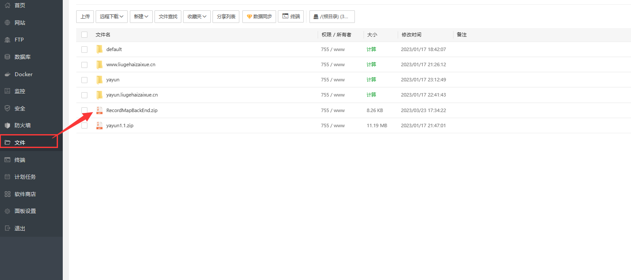This screenshot has height=280, width=631.
Task: Click the RecordMapBackEnd.zip file icon
Action: point(100,110)
